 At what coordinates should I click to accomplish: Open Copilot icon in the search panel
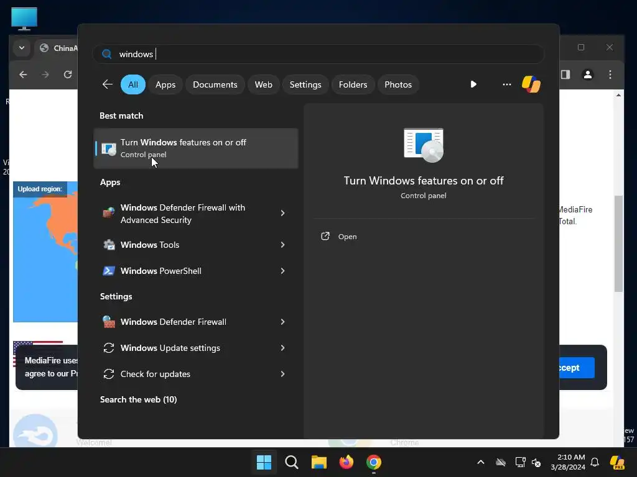pos(531,84)
